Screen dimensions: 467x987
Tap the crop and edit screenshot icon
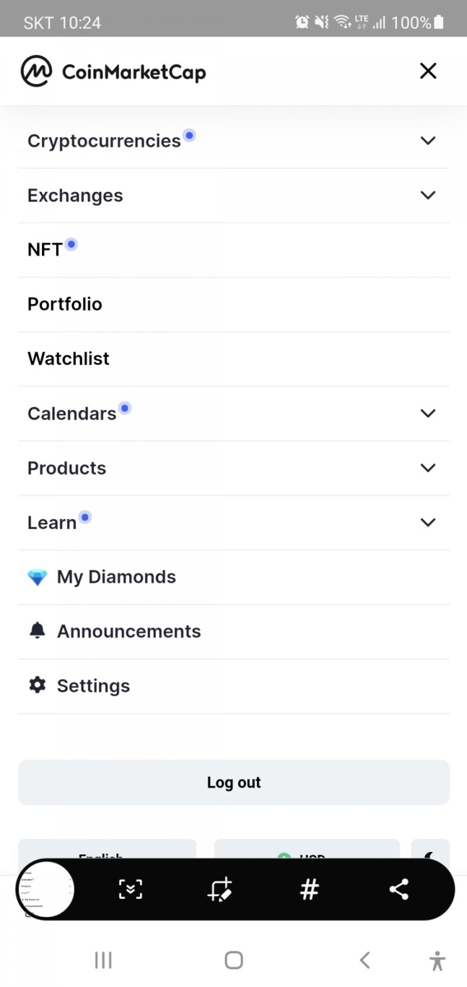click(220, 889)
